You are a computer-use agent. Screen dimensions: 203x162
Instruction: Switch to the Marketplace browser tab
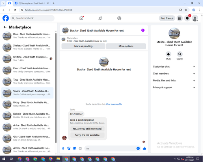tap(32, 3)
